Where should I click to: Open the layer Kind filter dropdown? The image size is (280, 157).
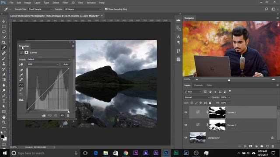(x=193, y=92)
